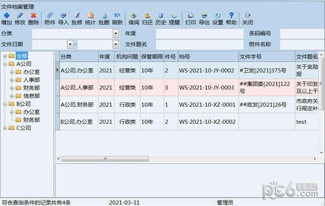Click the 件号 column header

171,56
